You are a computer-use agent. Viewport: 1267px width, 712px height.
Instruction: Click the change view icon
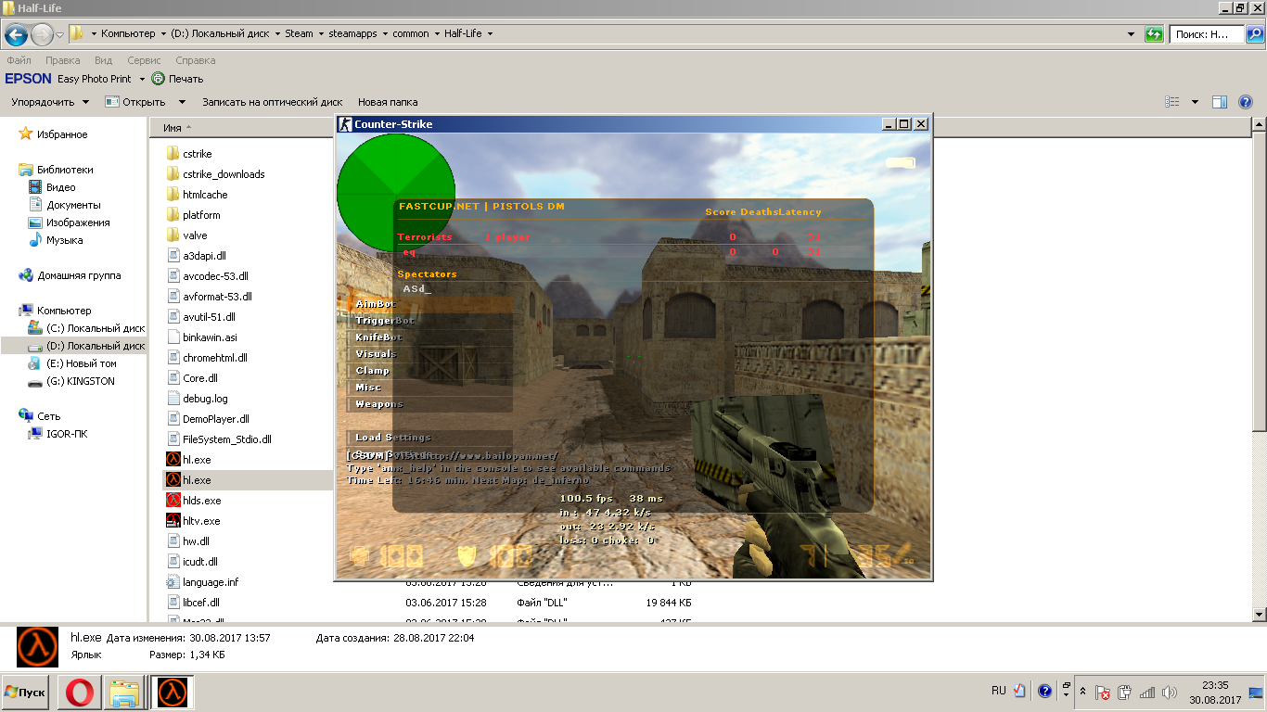coord(1172,102)
